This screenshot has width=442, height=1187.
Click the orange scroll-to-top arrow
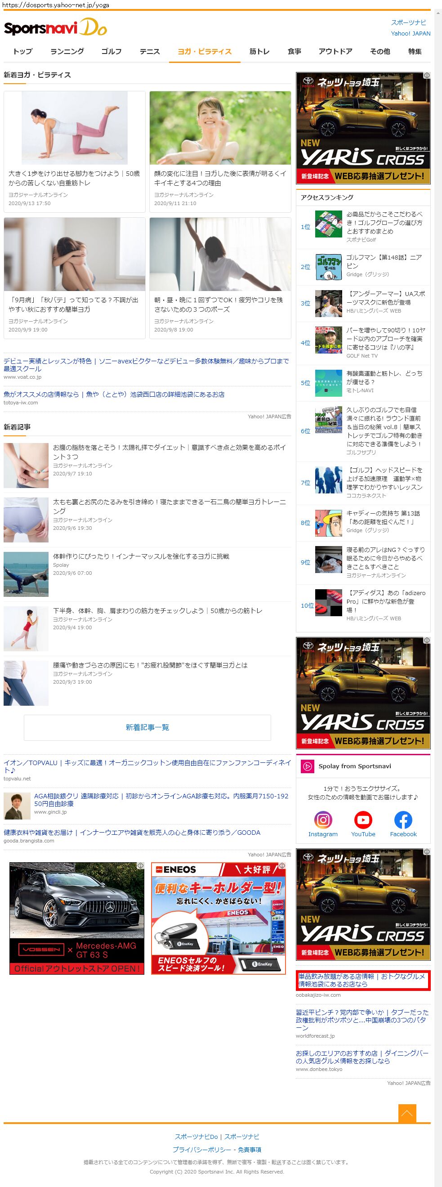[x=407, y=1113]
